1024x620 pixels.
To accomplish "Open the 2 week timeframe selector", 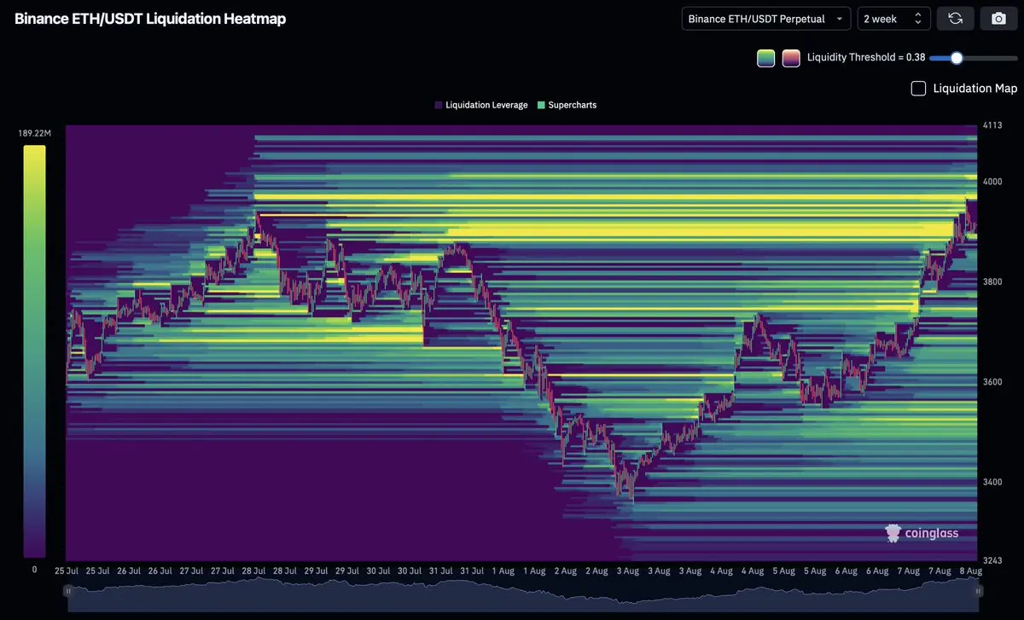I will tap(893, 19).
